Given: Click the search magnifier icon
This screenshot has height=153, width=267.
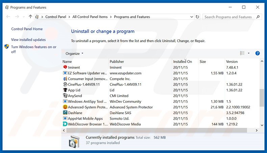Looking at the screenshot, I should tap(258, 17).
